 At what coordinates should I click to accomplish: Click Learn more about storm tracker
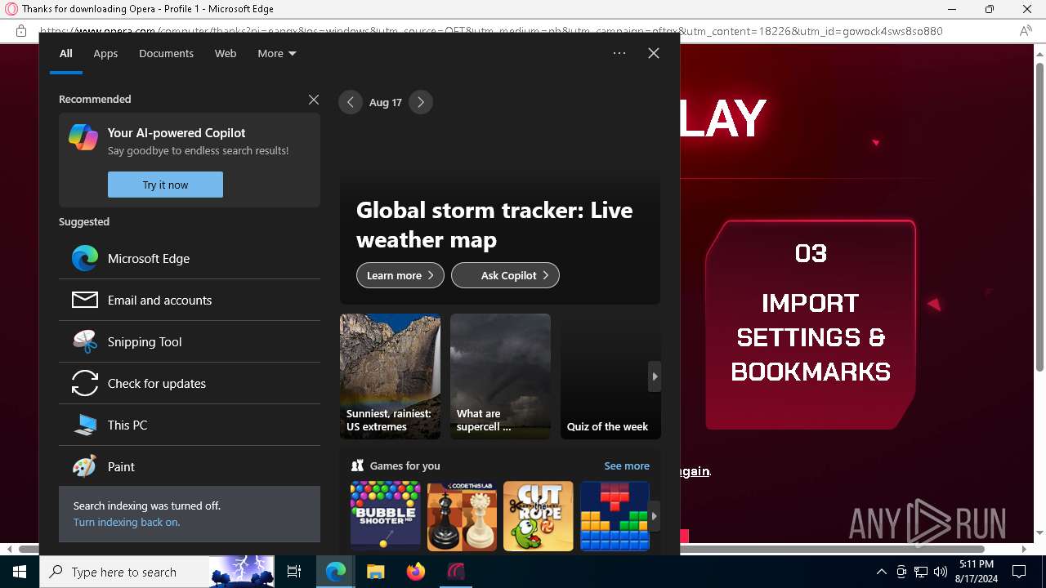[400, 275]
